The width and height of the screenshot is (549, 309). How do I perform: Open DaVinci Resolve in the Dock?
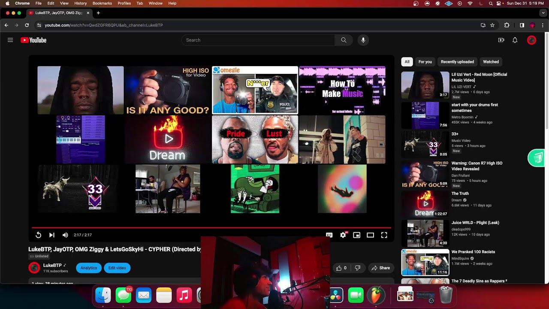[337, 295]
